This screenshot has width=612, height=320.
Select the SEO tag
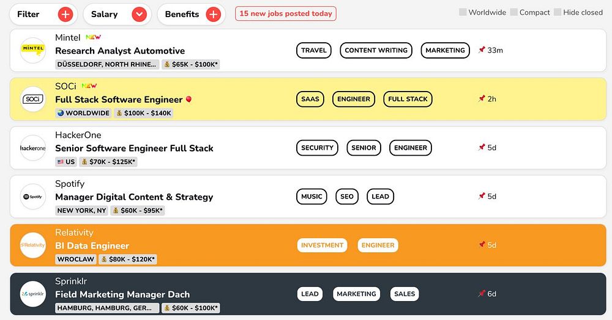[346, 196]
